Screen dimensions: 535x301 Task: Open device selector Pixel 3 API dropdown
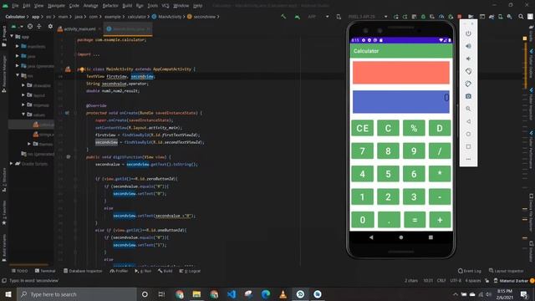[x=368, y=17]
